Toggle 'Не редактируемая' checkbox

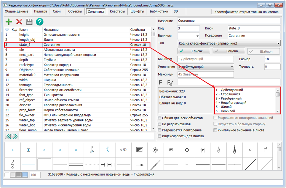click(160, 124)
